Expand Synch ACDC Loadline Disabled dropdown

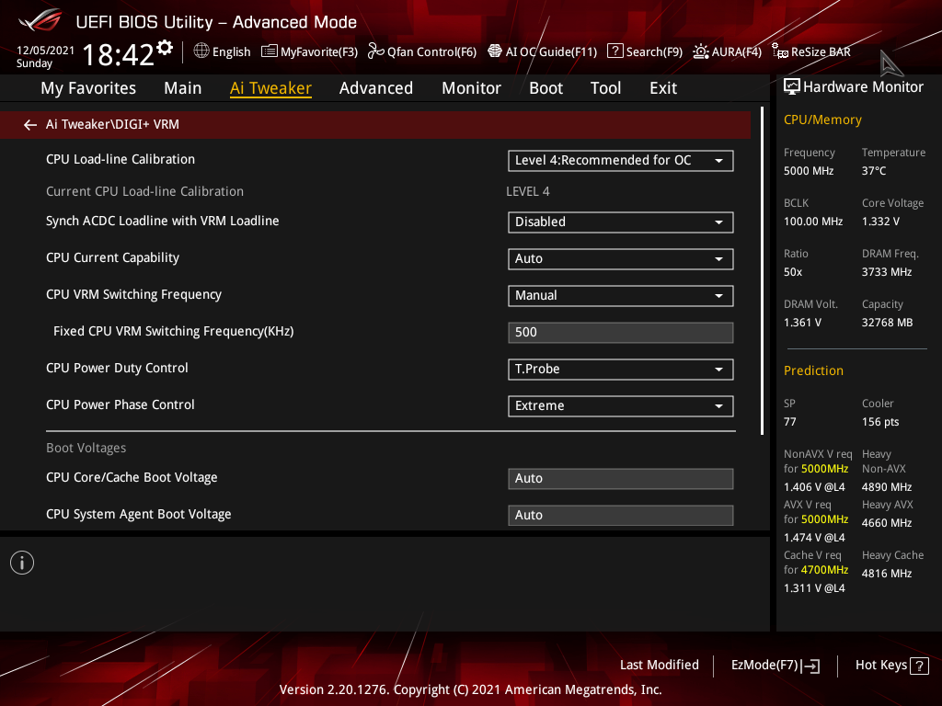(x=621, y=222)
